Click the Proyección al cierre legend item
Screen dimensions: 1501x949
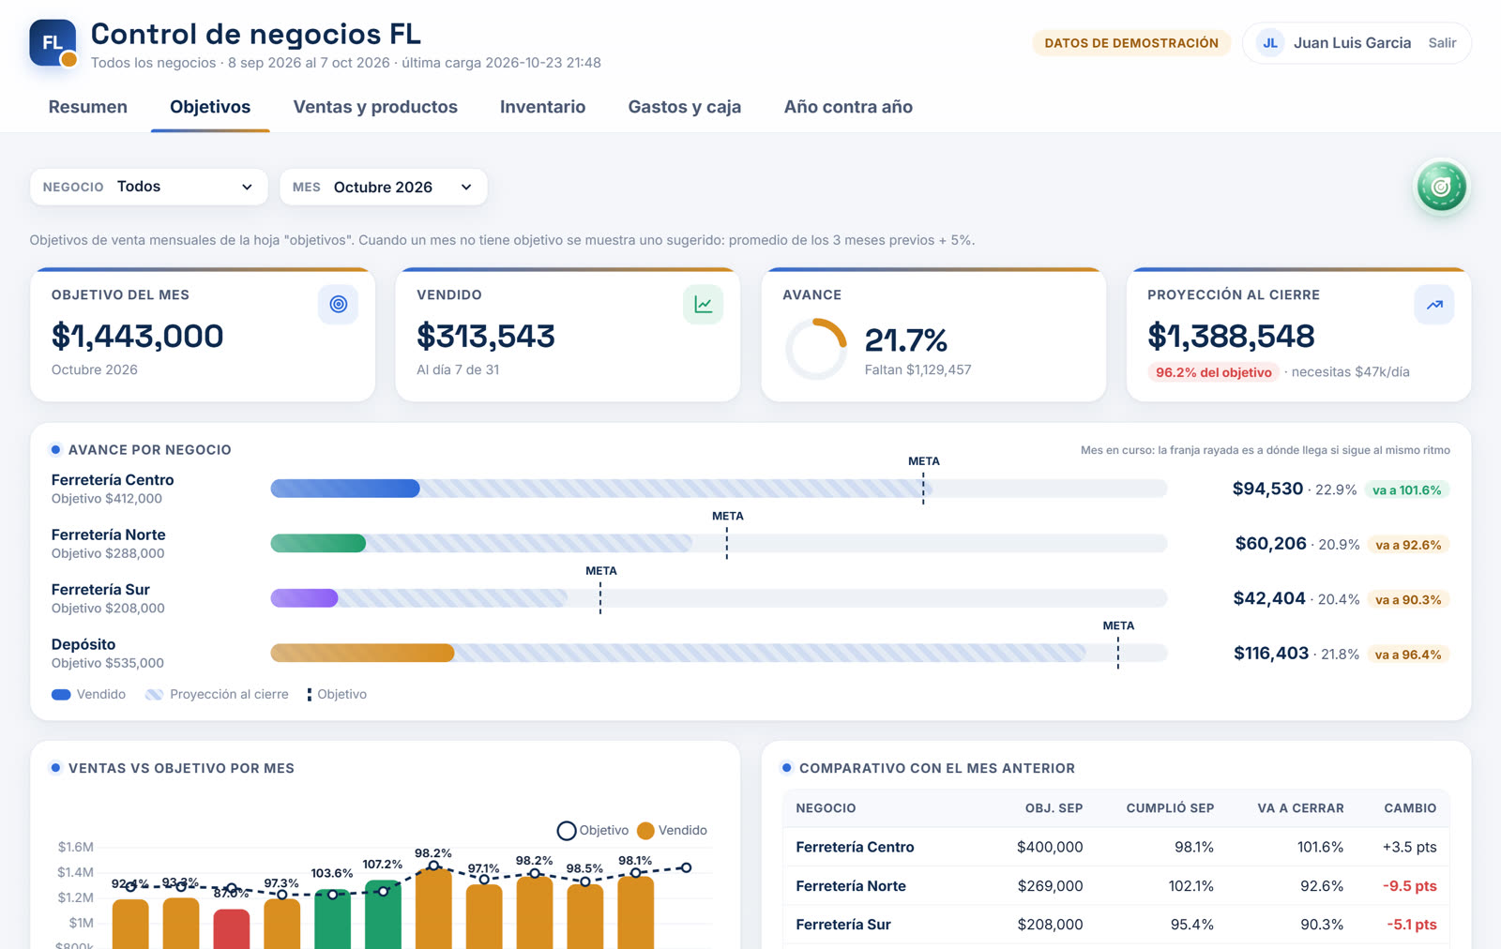pos(217,695)
